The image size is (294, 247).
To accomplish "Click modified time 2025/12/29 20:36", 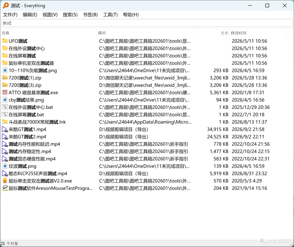I will 251,107.
